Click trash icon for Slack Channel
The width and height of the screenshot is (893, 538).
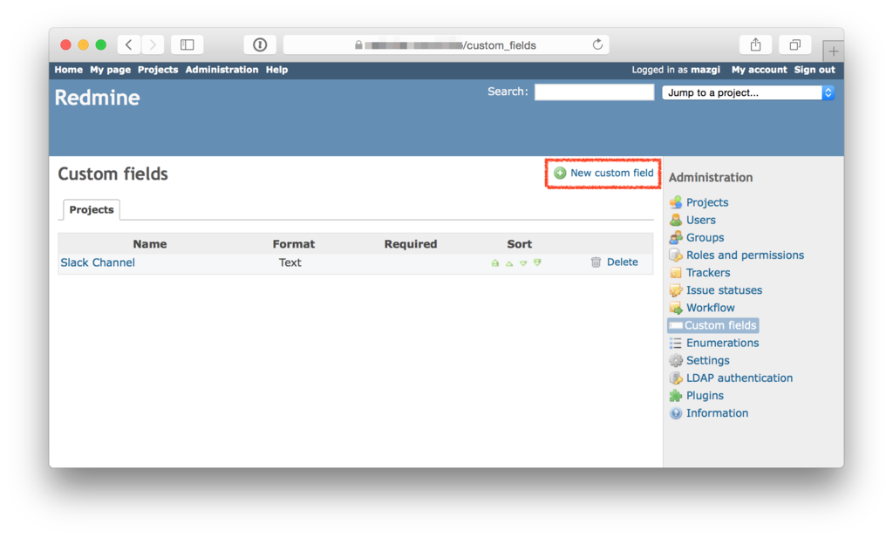pyautogui.click(x=596, y=262)
